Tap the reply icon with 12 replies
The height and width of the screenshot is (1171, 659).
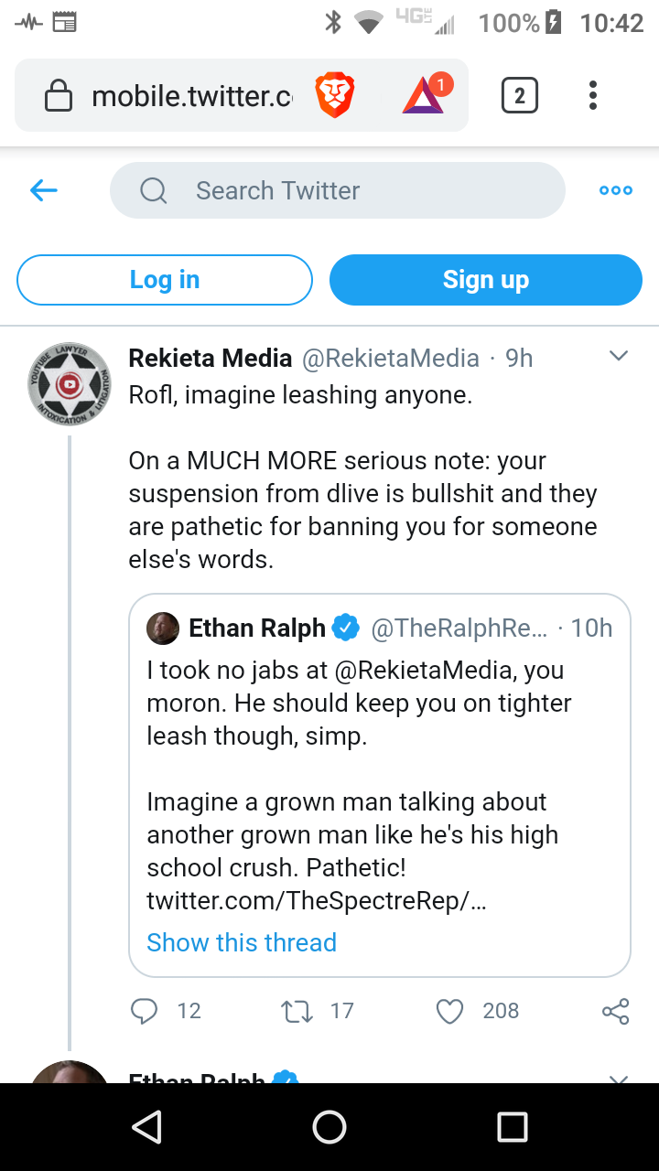pyautogui.click(x=144, y=1011)
